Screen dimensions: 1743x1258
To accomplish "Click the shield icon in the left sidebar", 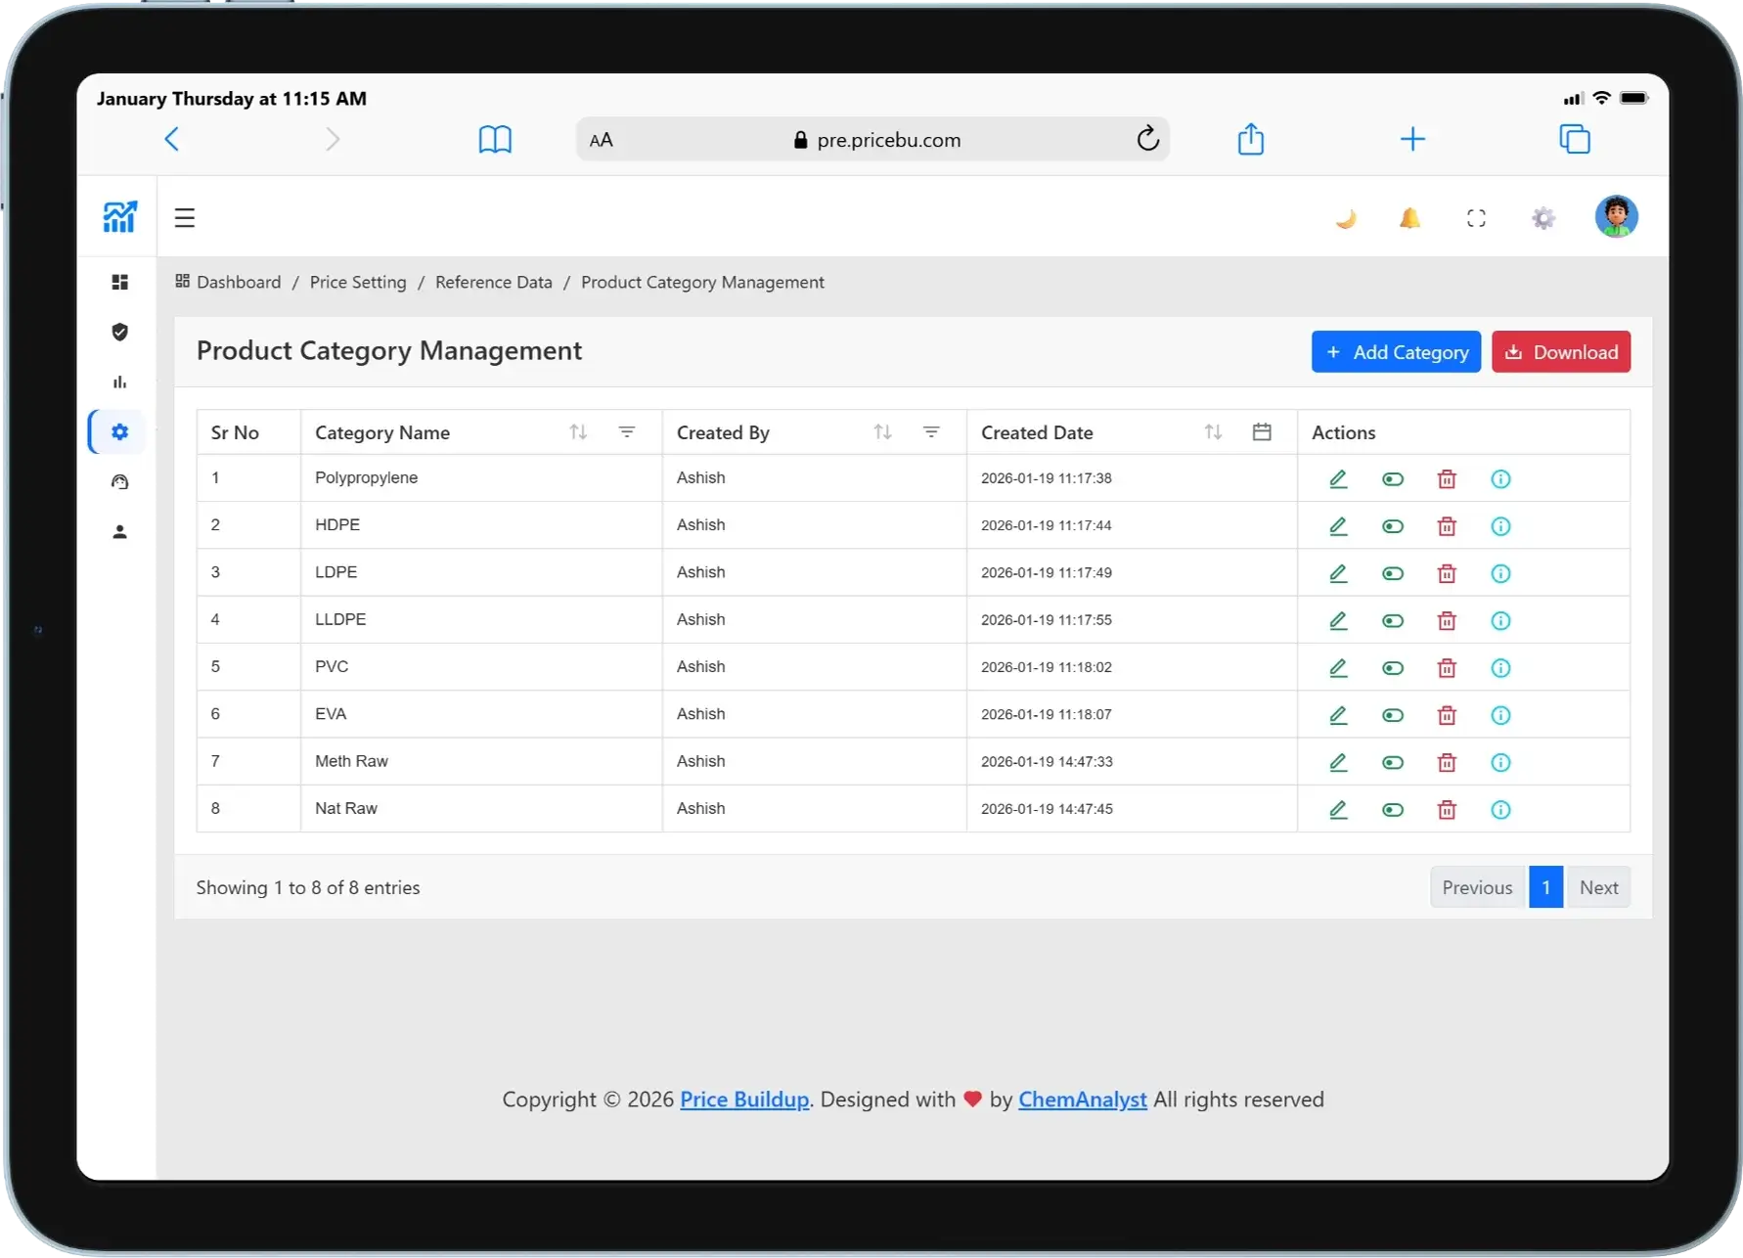I will [x=119, y=332].
